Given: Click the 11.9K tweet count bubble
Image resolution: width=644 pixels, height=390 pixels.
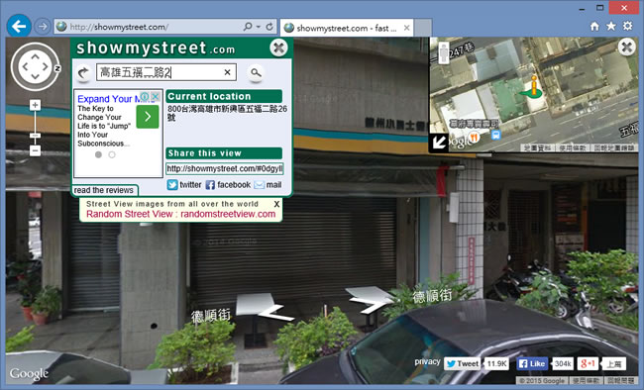Looking at the screenshot, I should [497, 363].
